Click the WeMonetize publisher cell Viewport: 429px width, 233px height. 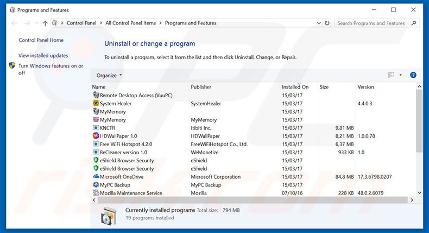[204, 152]
